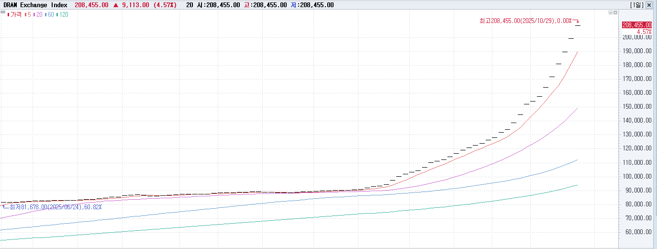Click the DRAM Exchange Index title
The height and width of the screenshot is (249, 657).
point(36,5)
